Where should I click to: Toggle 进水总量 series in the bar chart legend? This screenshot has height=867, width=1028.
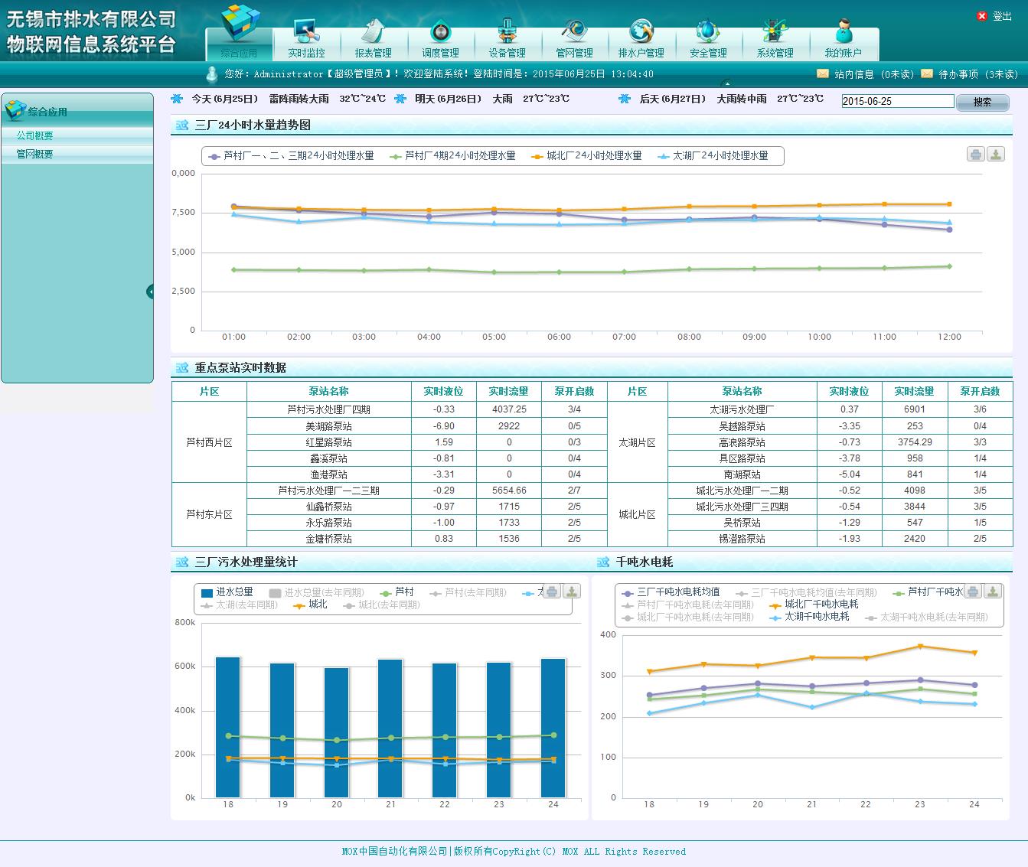click(x=227, y=592)
